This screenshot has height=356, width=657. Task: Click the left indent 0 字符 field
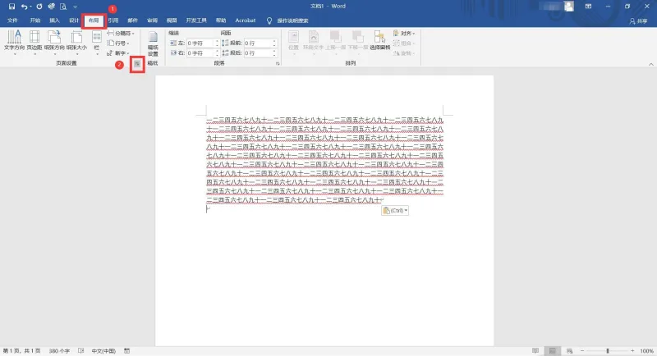point(203,43)
